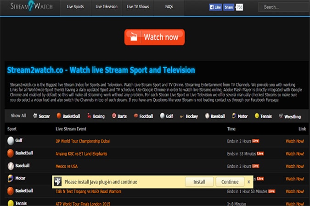The height and width of the screenshot is (206, 310).
Task: Filter events by Tennis
Action: tap(263, 116)
